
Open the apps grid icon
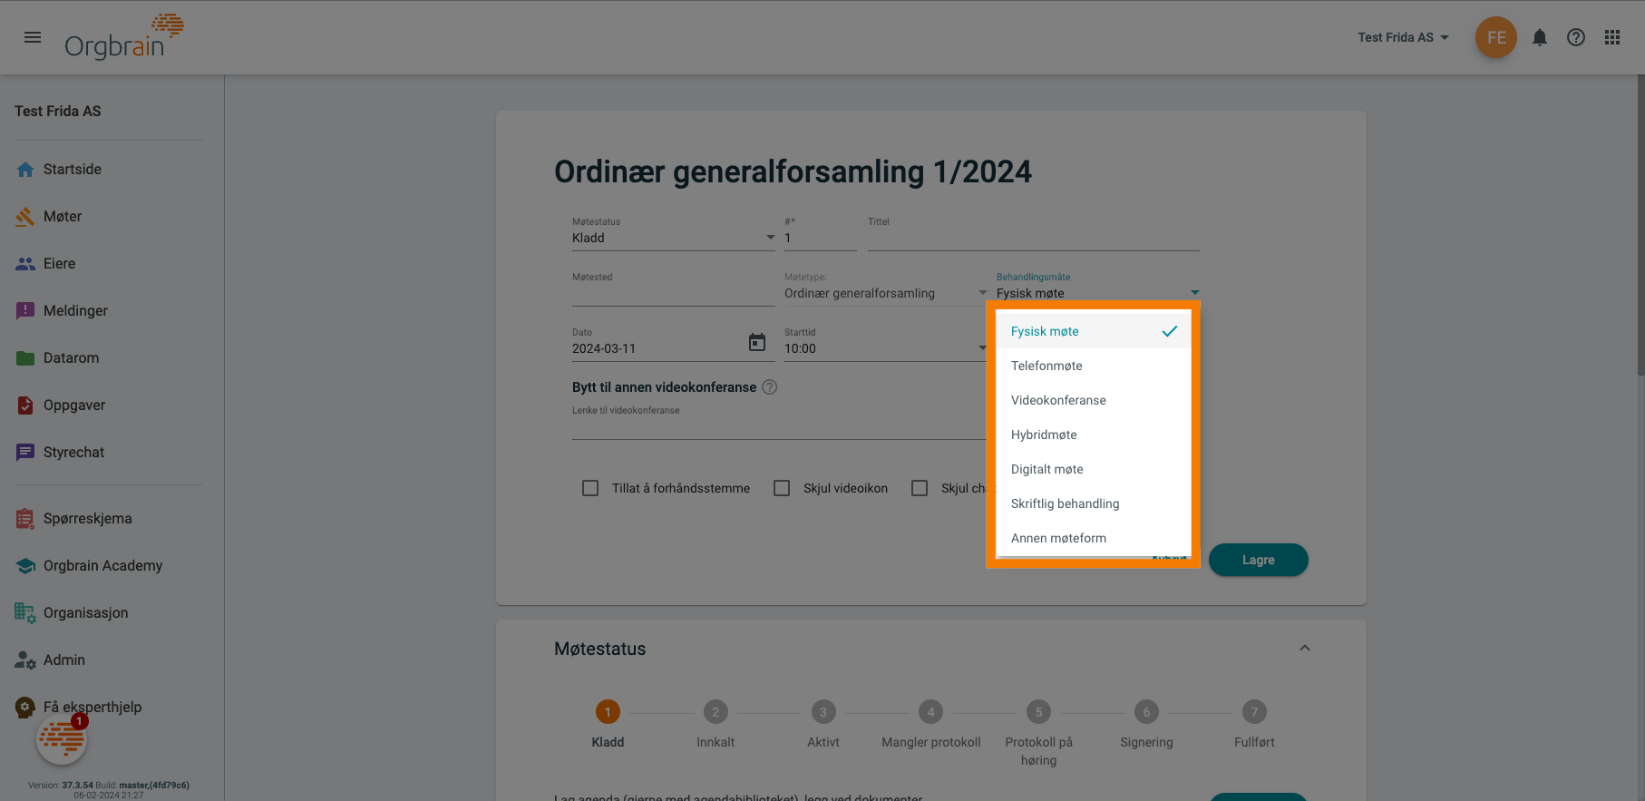(x=1612, y=37)
